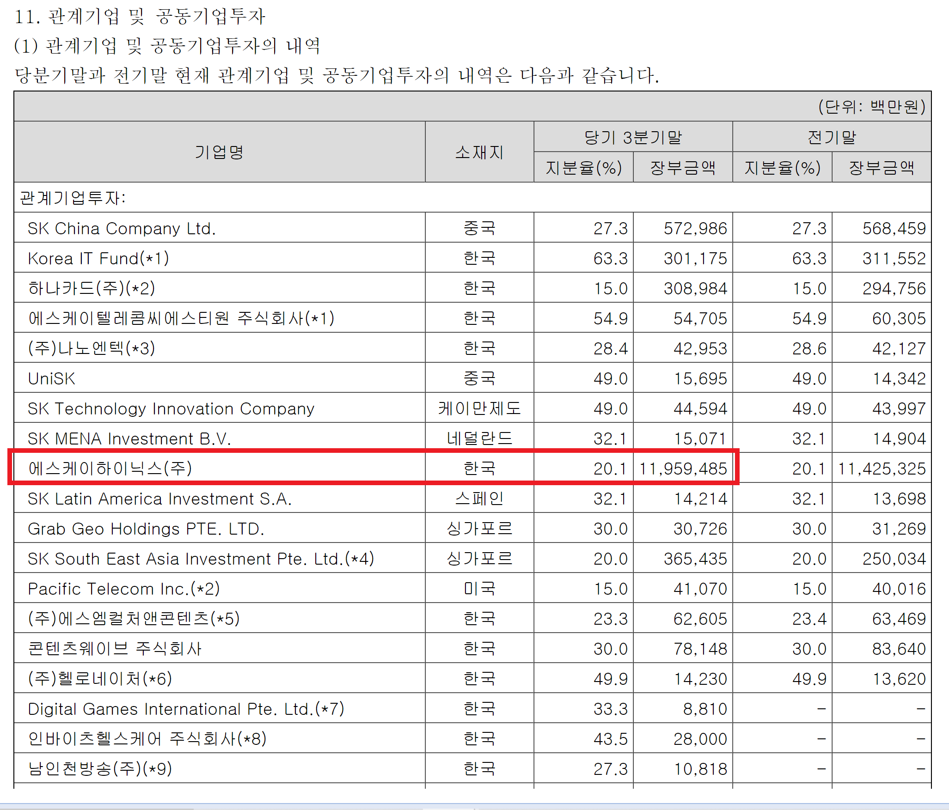Click the section heading 11. 관계기업 및 공동기업투자
Viewport: 949px width, 810px height.
coord(140,17)
